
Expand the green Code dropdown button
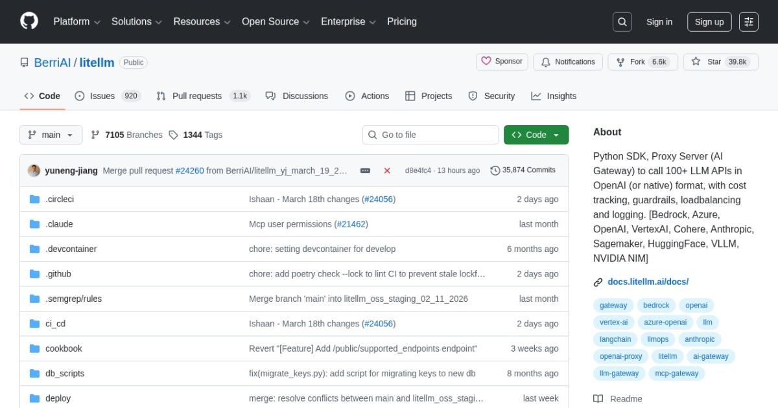536,135
